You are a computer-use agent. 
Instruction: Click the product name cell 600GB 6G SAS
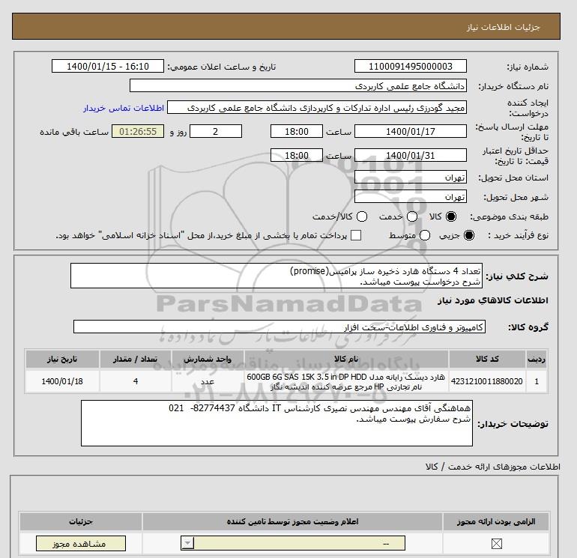click(346, 381)
